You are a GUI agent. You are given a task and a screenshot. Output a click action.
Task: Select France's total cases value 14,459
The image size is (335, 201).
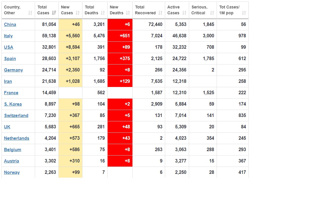coord(49,93)
